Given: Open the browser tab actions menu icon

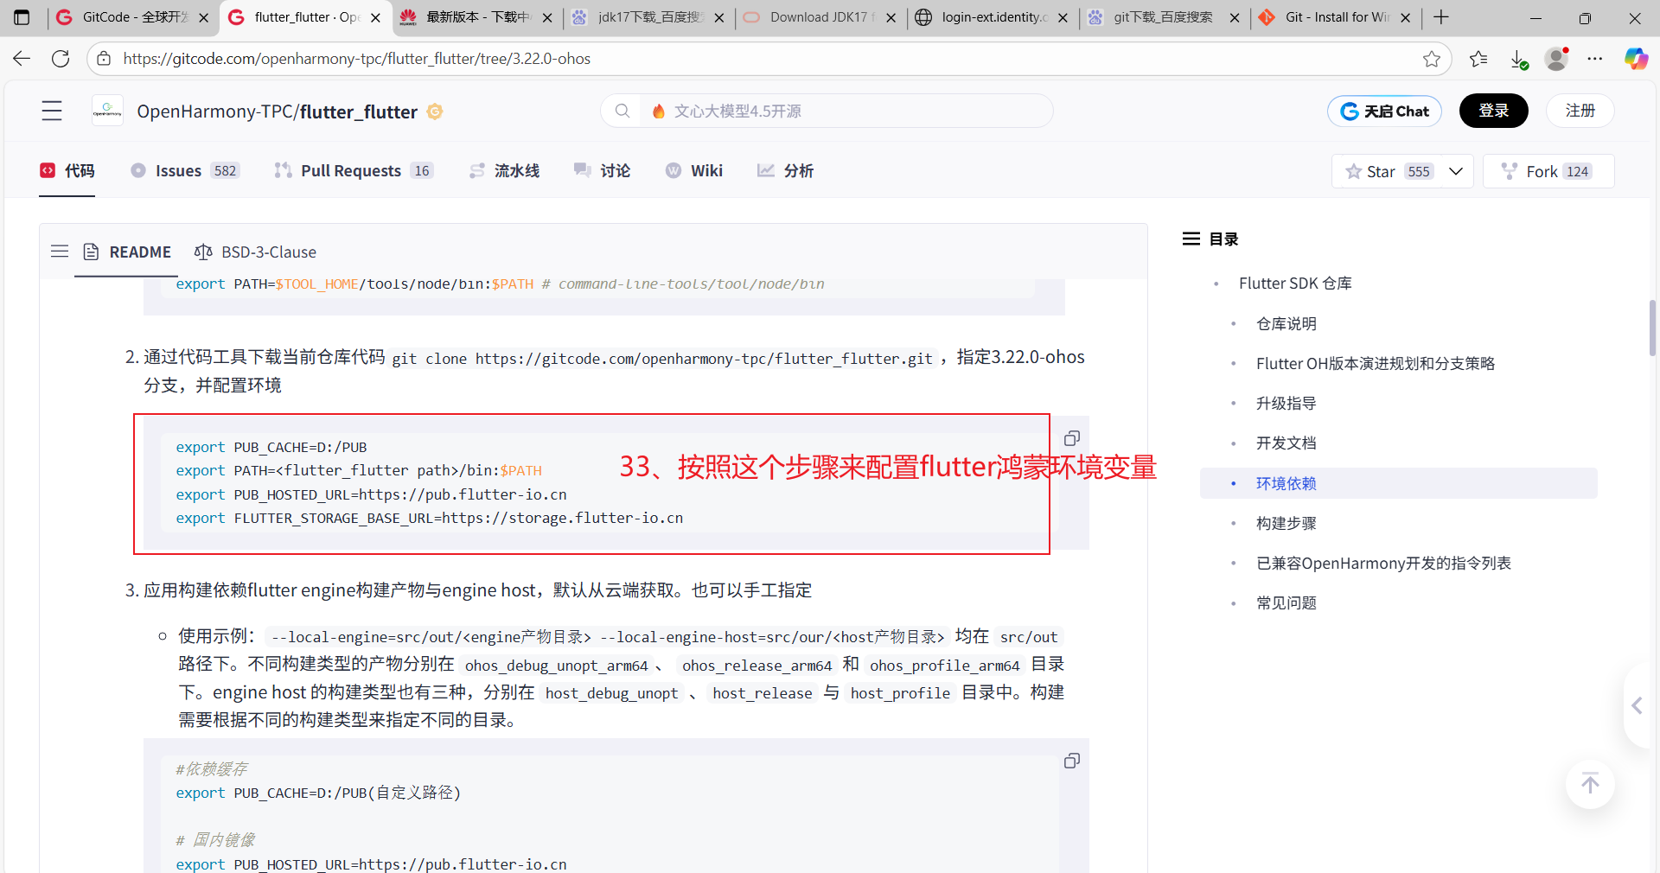Looking at the screenshot, I should click(x=22, y=17).
